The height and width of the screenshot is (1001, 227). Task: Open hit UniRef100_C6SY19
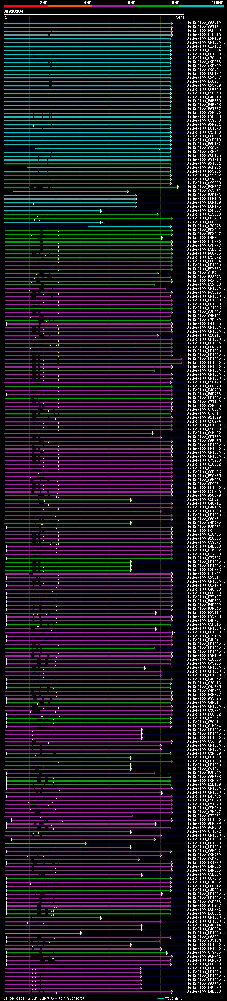(x=204, y=23)
